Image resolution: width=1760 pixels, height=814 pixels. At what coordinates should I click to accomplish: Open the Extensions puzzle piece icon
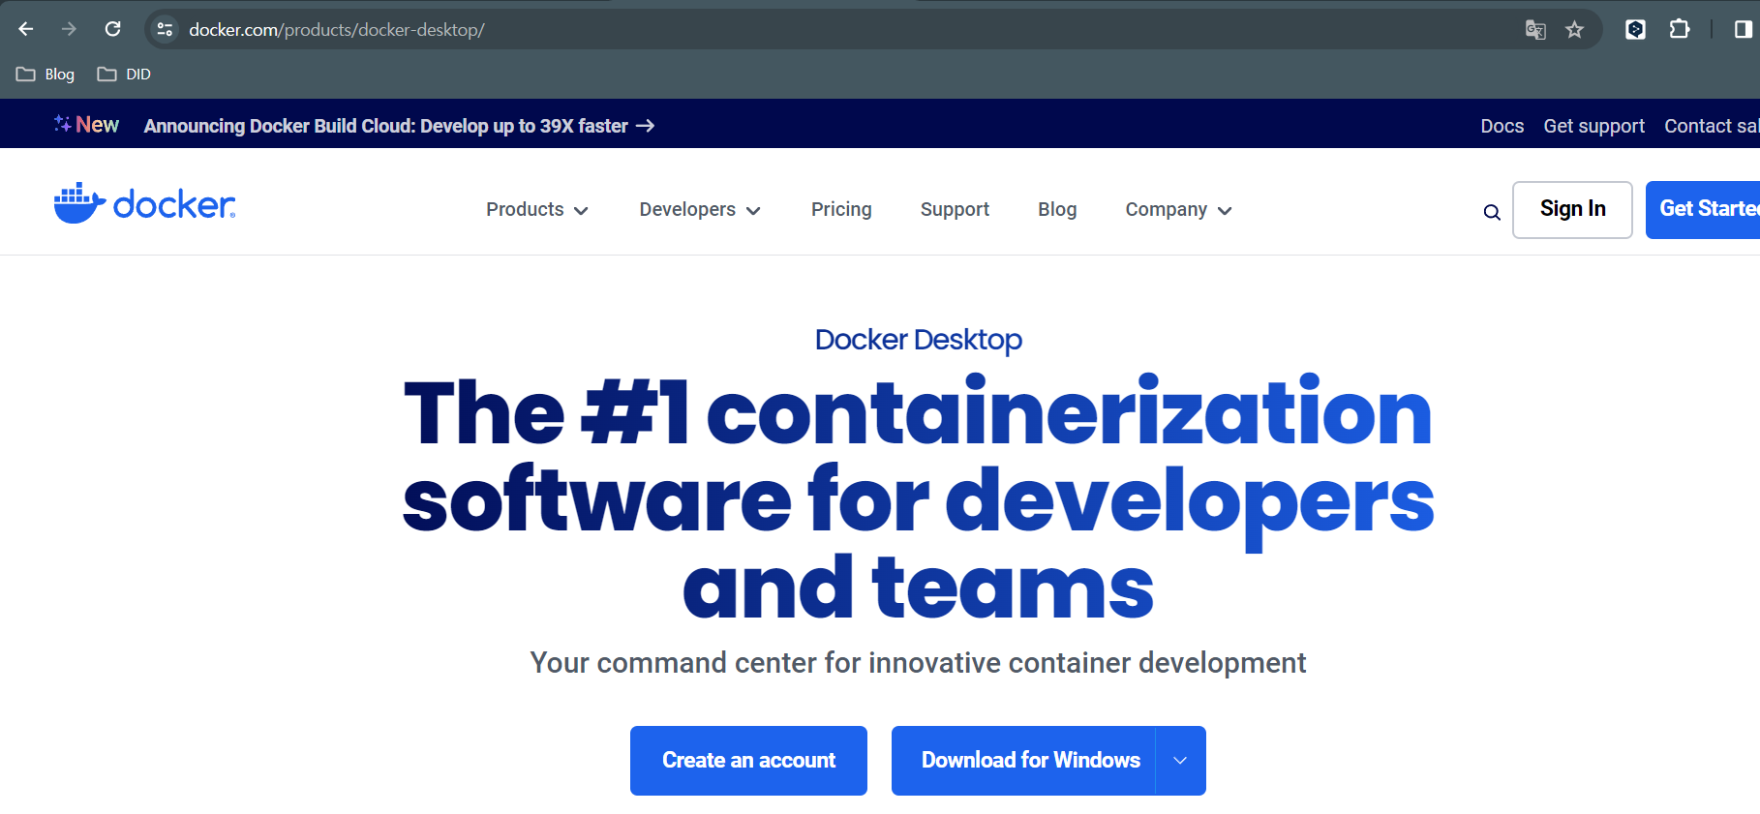click(x=1680, y=29)
